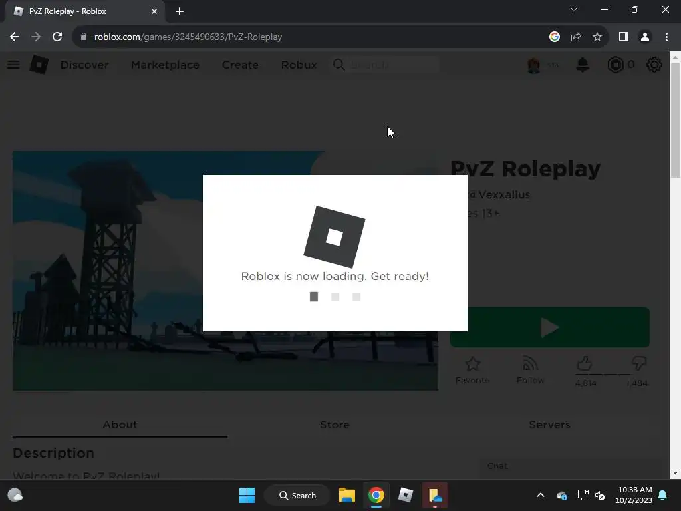The width and height of the screenshot is (681, 511).
Task: Click the Roblox logo home icon
Action: [39, 65]
